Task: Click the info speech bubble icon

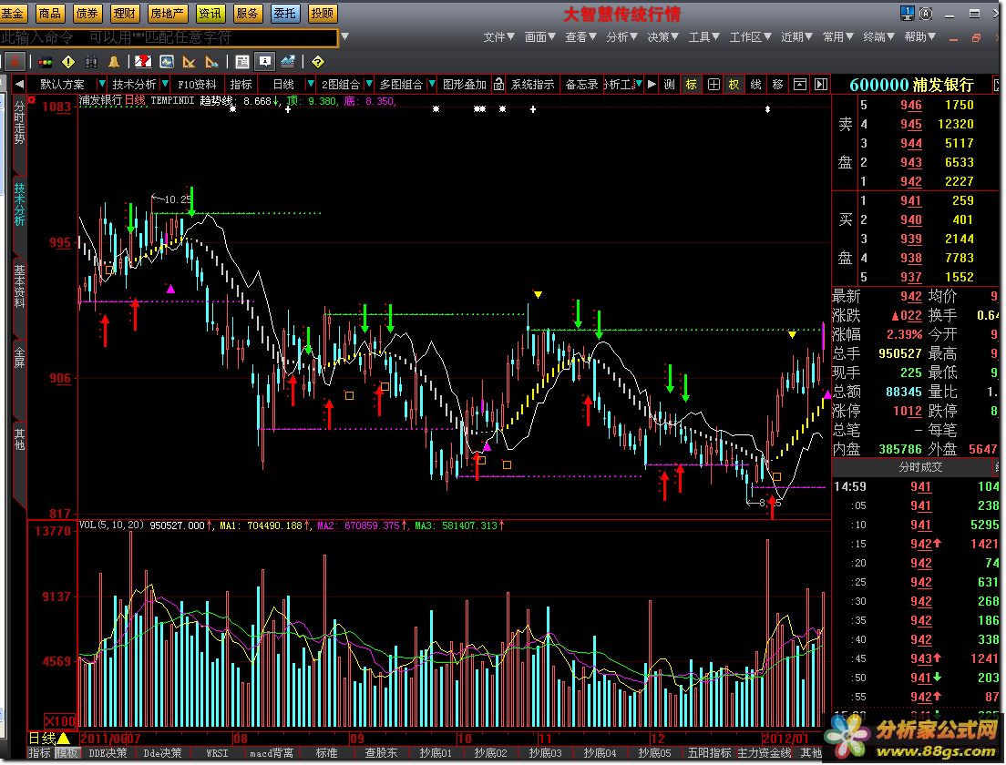Action: [264, 62]
